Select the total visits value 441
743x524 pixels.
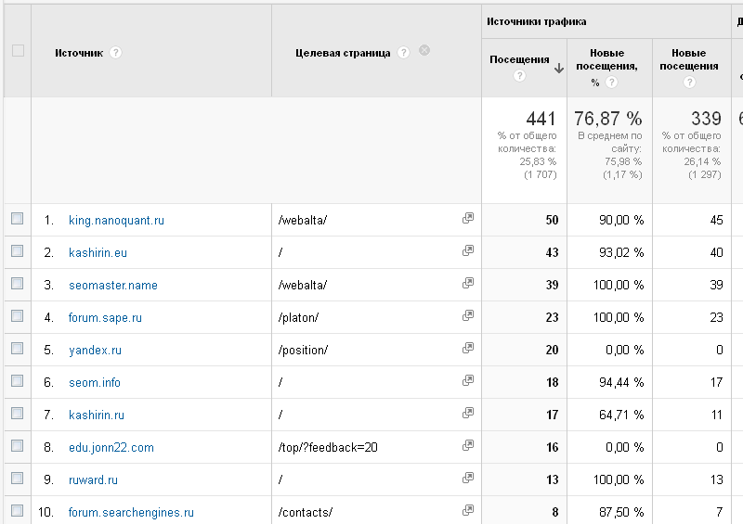coord(541,119)
